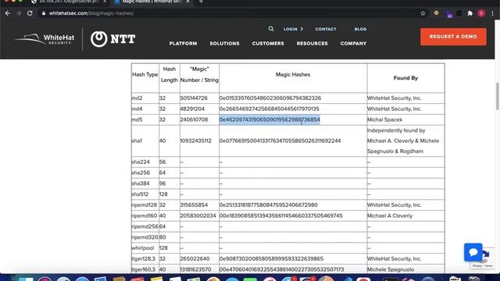Open the LOGIN link
Viewport: 500px width, 281px height.
pyautogui.click(x=290, y=29)
